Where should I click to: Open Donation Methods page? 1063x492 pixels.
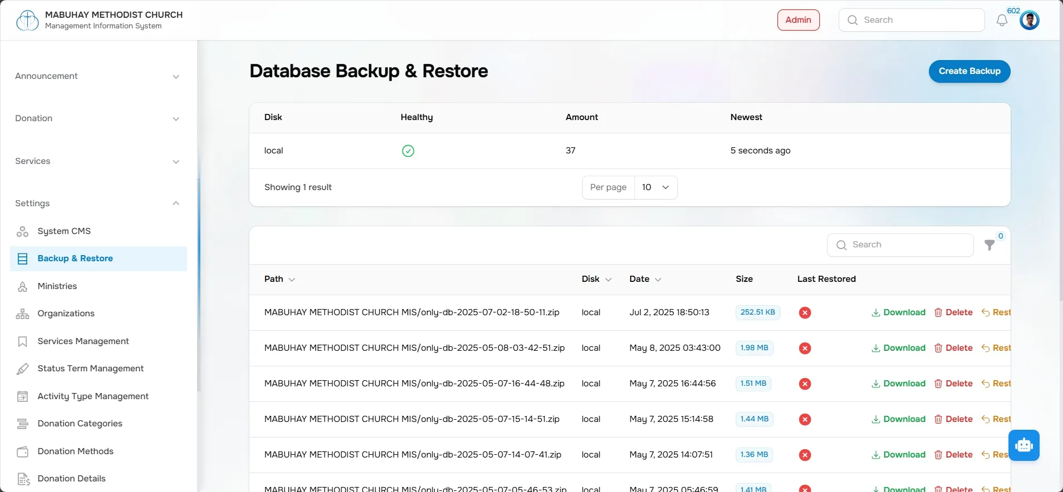(98, 451)
